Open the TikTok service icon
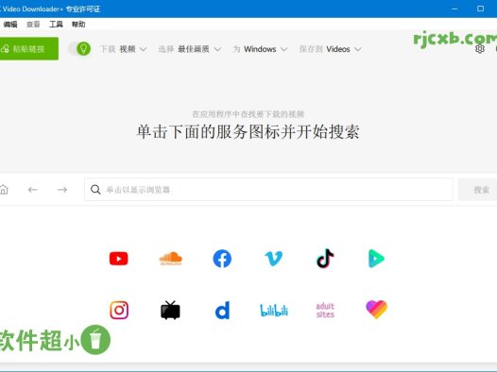The image size is (497, 372). (x=325, y=259)
